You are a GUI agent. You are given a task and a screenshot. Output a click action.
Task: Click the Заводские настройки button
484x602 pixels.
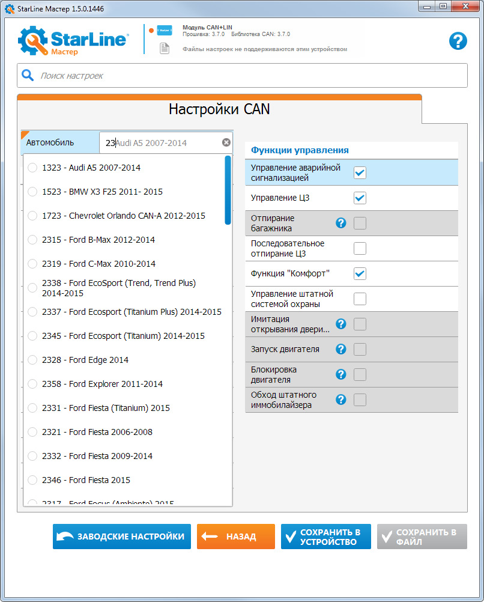(x=122, y=537)
